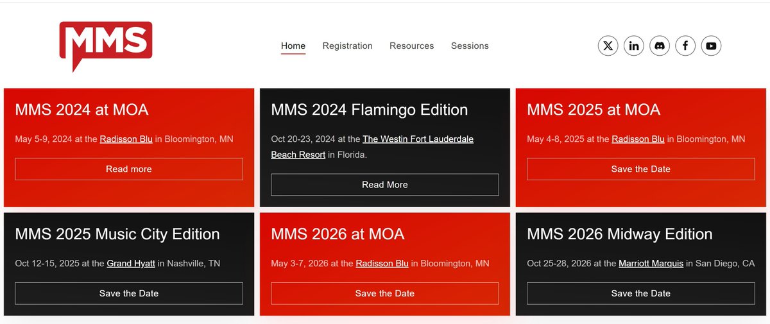
Task: Open the Discord social icon
Action: click(x=660, y=46)
